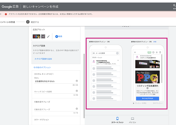Image resolution: width=176 pixels, height=125 pixels.
Task: Open help icon for キャッチコピーの説明
Action: [x=77, y=91]
